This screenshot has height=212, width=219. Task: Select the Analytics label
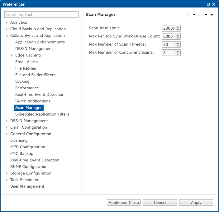[19, 22]
